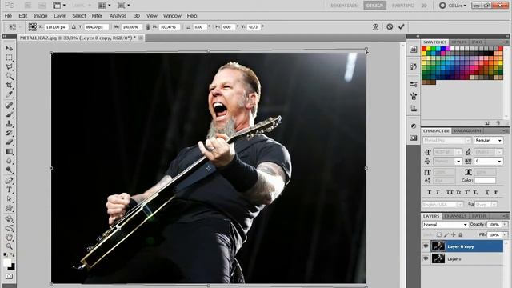The image size is (512, 288).
Task: Toggle maintain aspect ratio link icon
Action: [x=147, y=27]
